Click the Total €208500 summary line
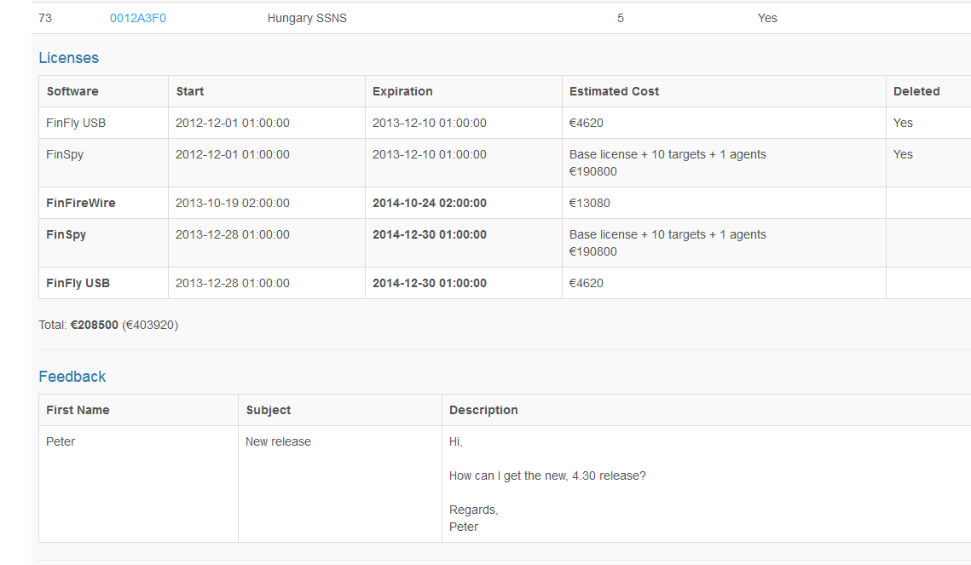The image size is (971, 565). (x=108, y=325)
